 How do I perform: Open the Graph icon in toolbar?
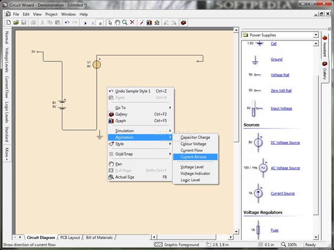pyautogui.click(x=149, y=22)
